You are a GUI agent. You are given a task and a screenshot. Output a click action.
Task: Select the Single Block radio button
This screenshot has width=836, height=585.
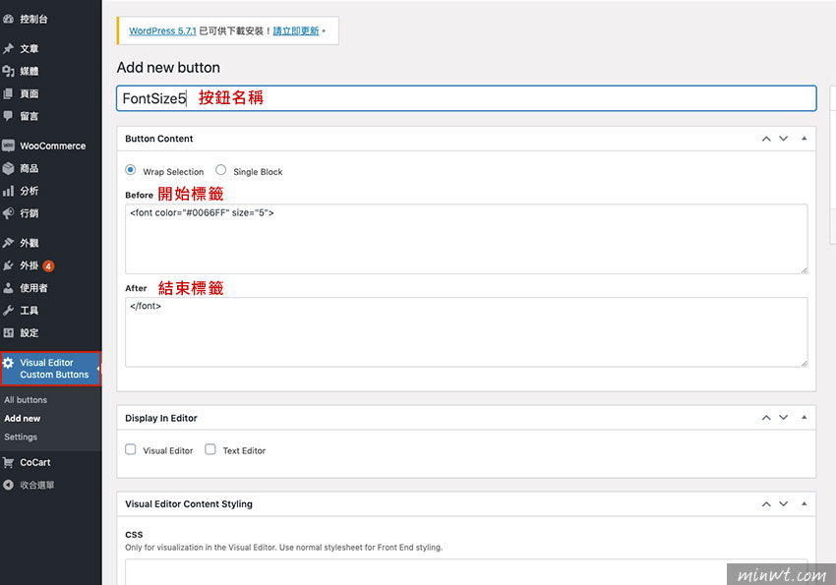click(220, 170)
